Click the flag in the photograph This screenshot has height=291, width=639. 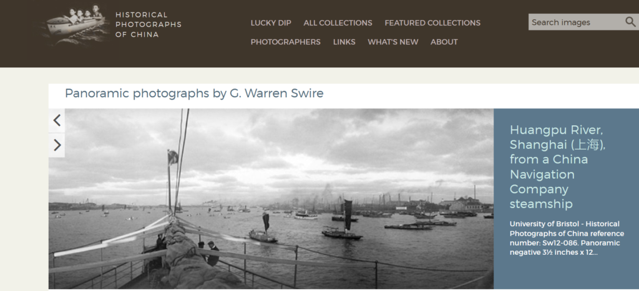(173, 157)
